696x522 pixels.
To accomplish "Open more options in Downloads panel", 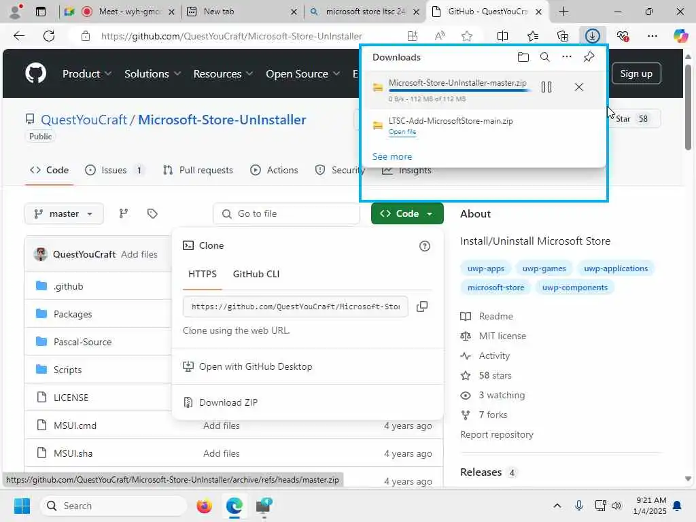I will 567,57.
